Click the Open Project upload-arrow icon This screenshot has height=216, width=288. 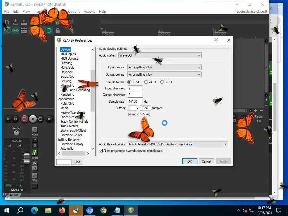tap(15, 22)
